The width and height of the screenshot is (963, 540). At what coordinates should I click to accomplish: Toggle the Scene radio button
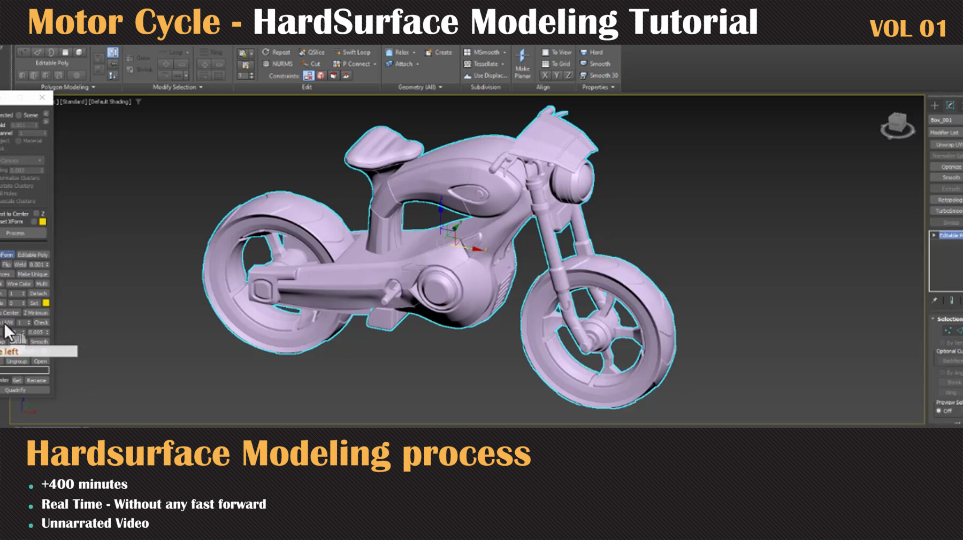point(20,114)
